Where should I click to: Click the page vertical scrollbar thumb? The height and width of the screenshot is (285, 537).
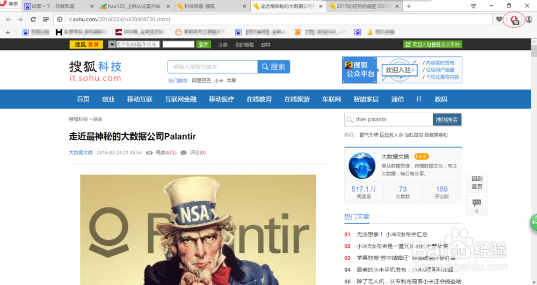click(534, 51)
